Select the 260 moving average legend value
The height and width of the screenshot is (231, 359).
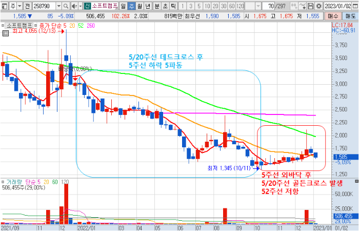click(91, 26)
